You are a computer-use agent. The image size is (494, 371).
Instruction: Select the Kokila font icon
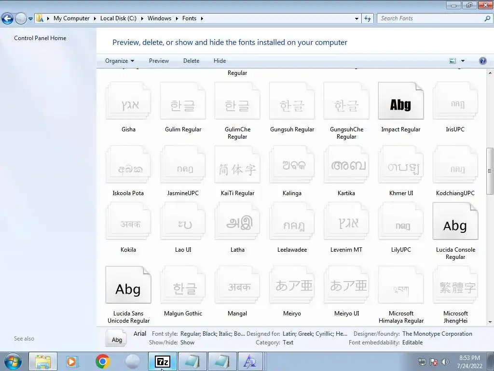click(x=128, y=221)
